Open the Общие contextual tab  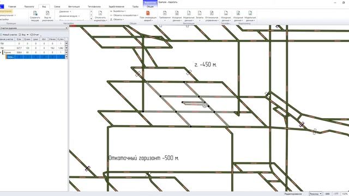(150, 7)
